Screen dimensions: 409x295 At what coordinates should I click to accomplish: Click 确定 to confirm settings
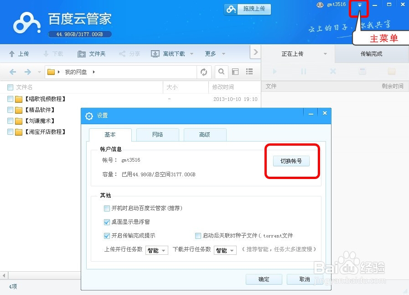264,279
